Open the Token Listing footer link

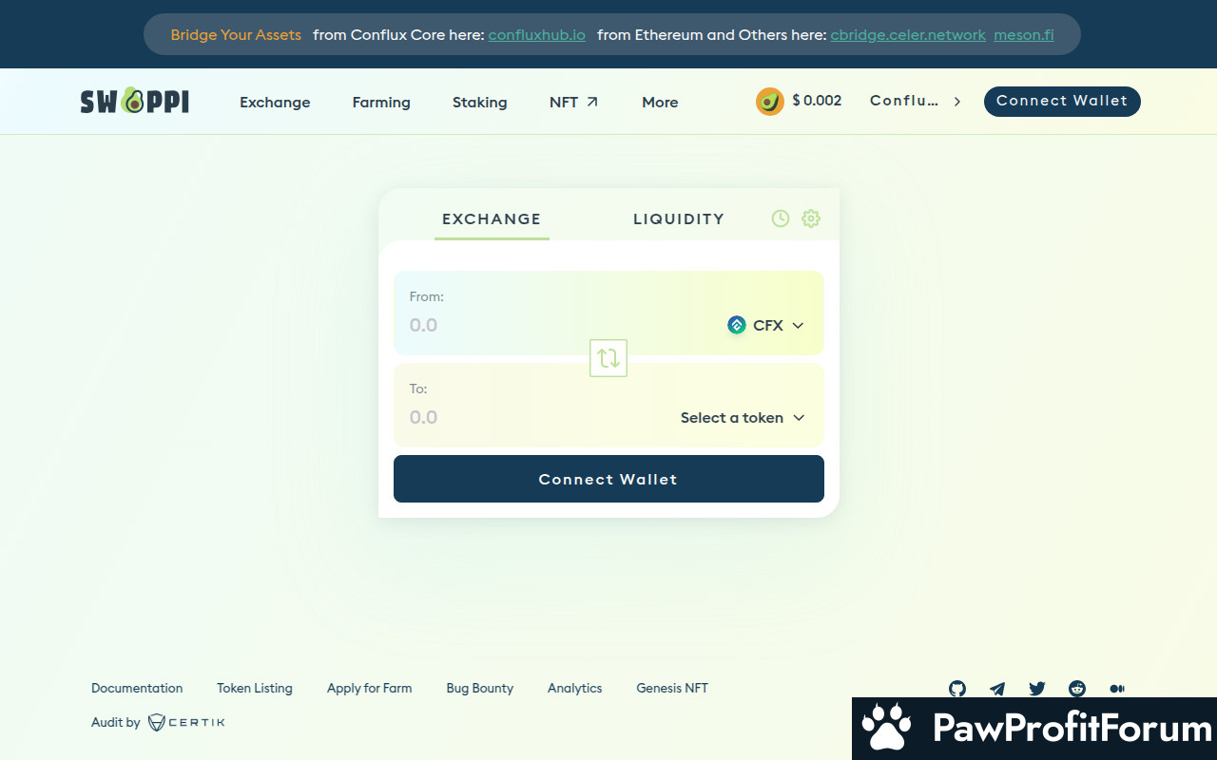tap(255, 688)
